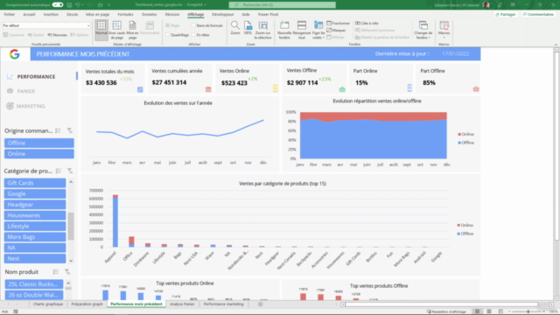This screenshot has height=315, width=560.
Task: Toggle the Lifestyle category filter
Action: click(35, 226)
